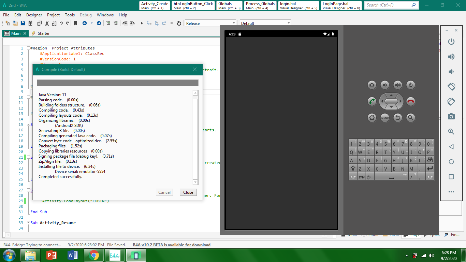Open the login.bal Visual Designer shortcut
The height and width of the screenshot is (262, 466).
[298, 5]
